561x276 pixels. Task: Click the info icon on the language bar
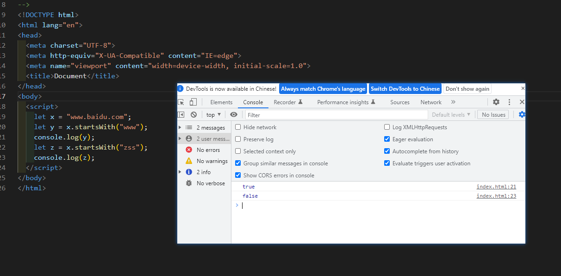point(181,88)
